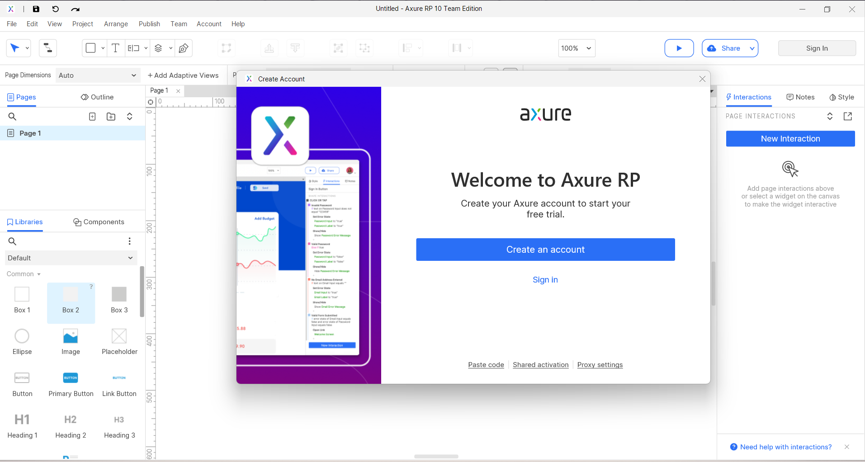Open the Share dropdown arrow
The width and height of the screenshot is (865, 462).
(x=752, y=48)
